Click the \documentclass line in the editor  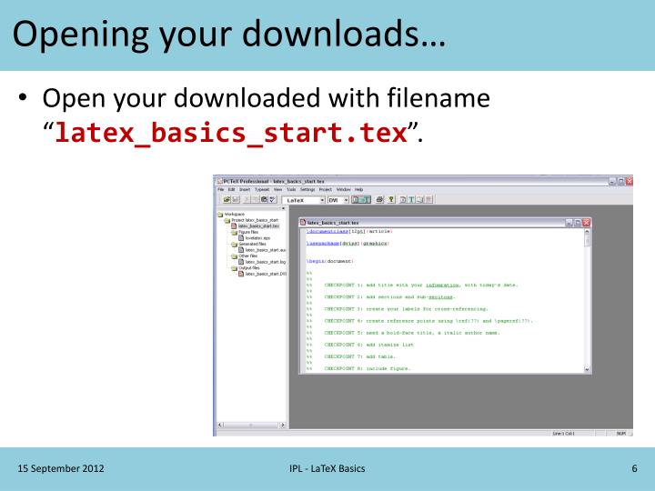coord(349,231)
